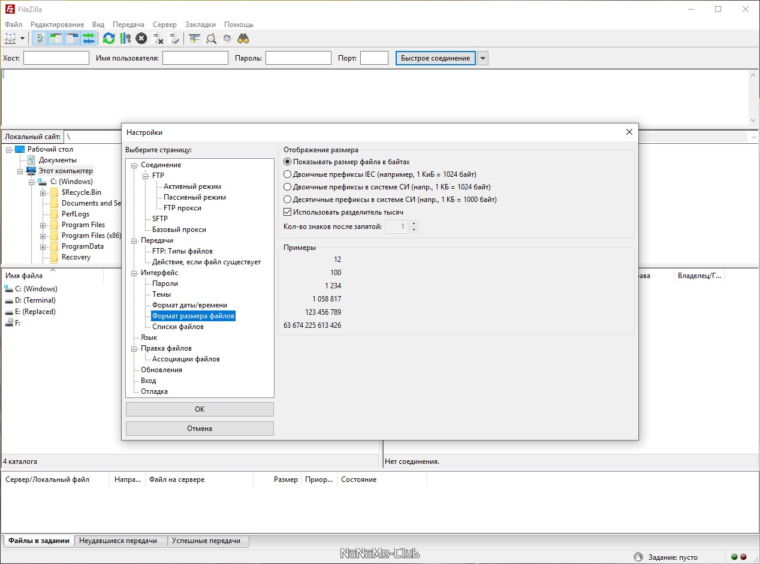760x564 pixels.
Task: Toggle processing of transfer queue icon
Action: pos(125,38)
